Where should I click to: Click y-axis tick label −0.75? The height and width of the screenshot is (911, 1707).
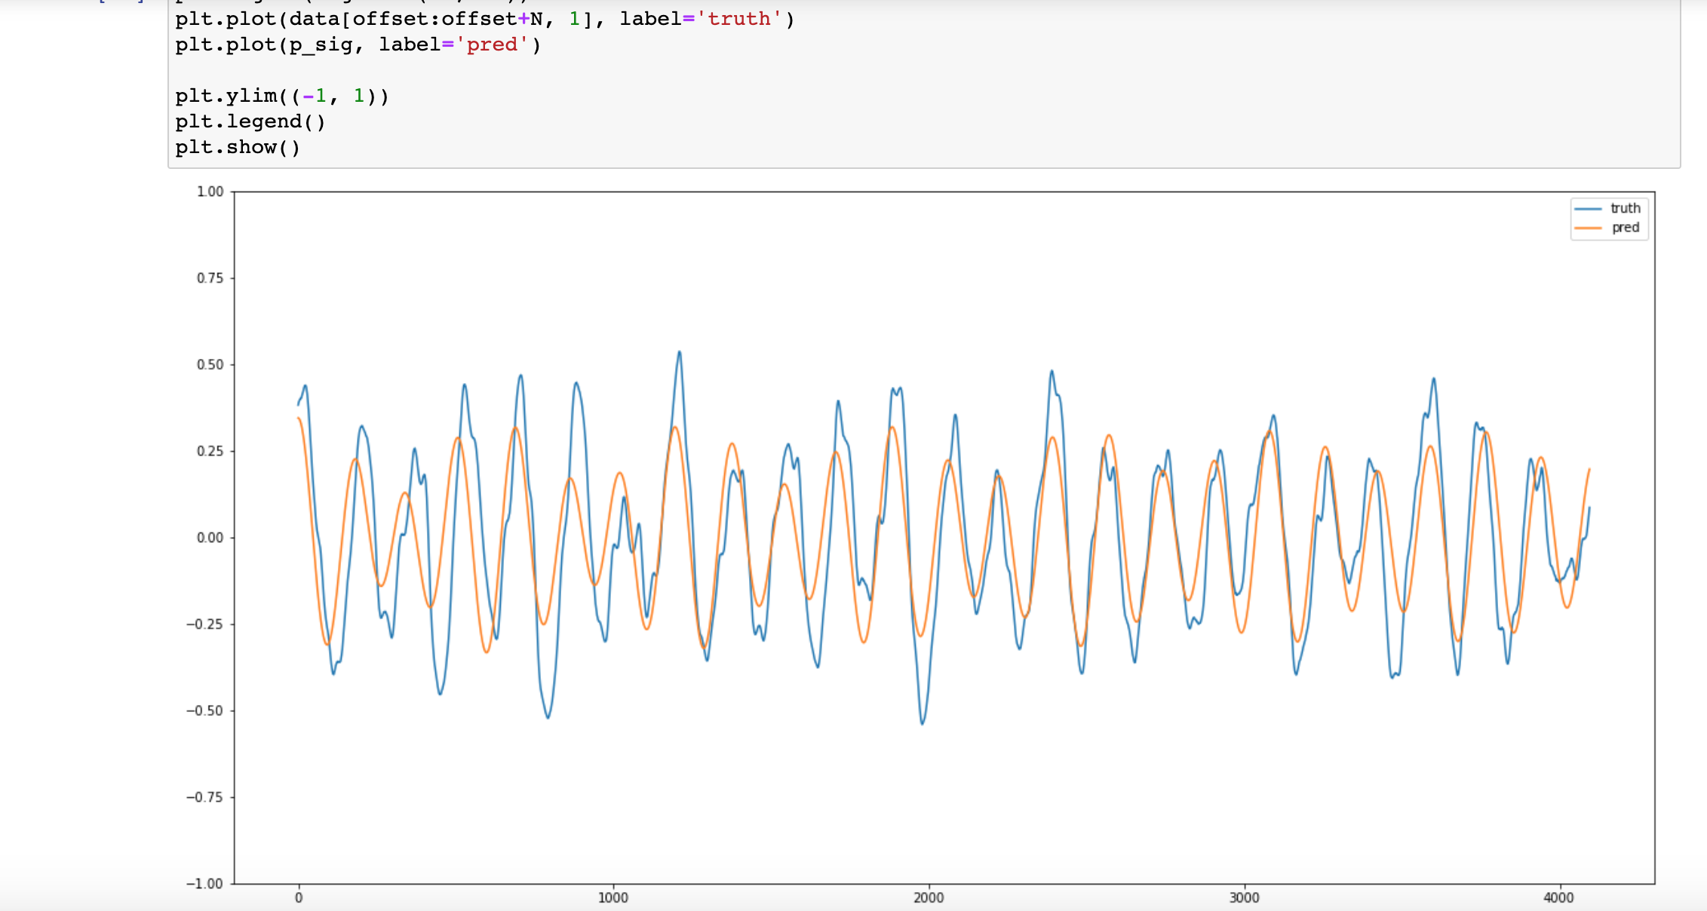(205, 797)
